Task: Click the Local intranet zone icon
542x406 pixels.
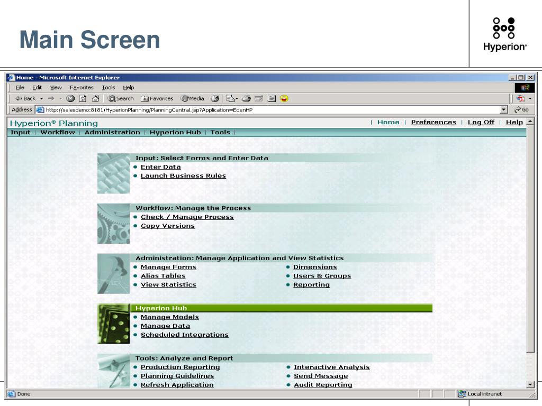Action: coord(462,394)
